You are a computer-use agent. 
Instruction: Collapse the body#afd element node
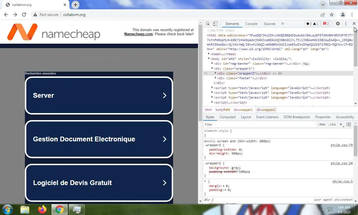pos(209,59)
